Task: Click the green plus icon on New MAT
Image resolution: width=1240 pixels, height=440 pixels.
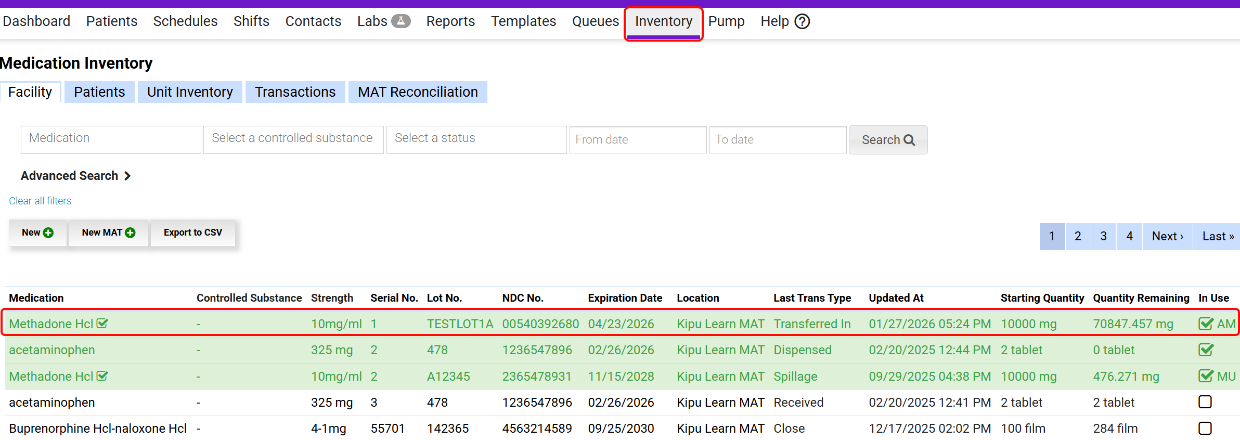Action: click(130, 233)
